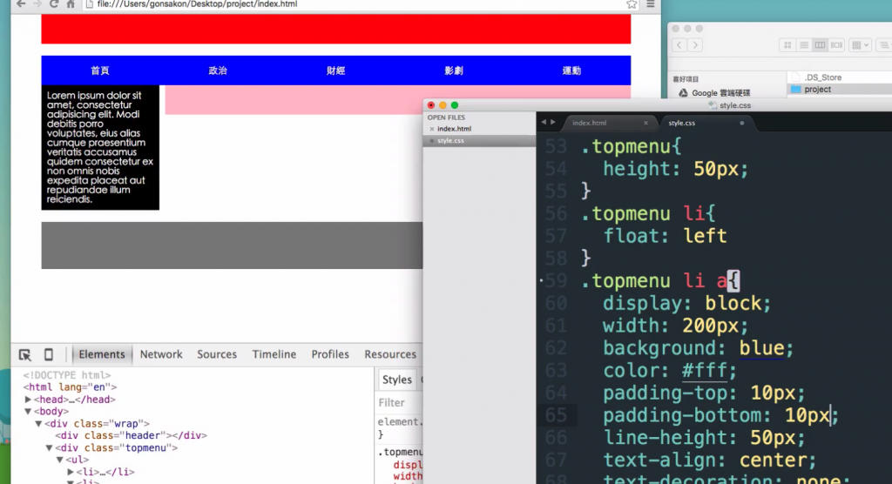The height and width of the screenshot is (484, 892).
Task: Switch Finder to list view
Action: (804, 45)
